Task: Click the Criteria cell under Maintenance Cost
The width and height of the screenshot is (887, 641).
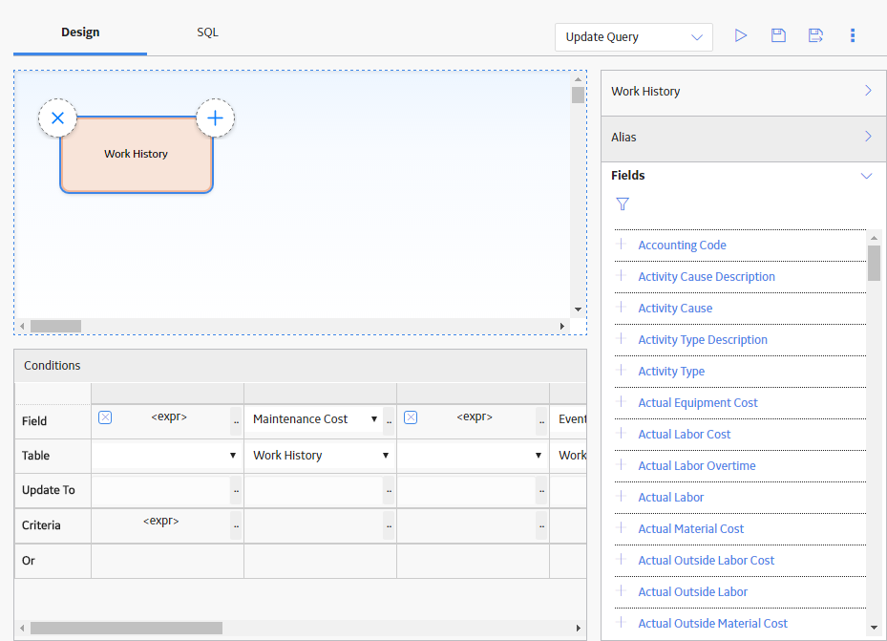Action: pos(315,526)
